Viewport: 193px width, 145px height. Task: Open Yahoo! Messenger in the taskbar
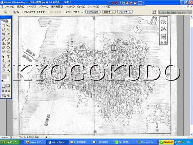(x=34, y=142)
